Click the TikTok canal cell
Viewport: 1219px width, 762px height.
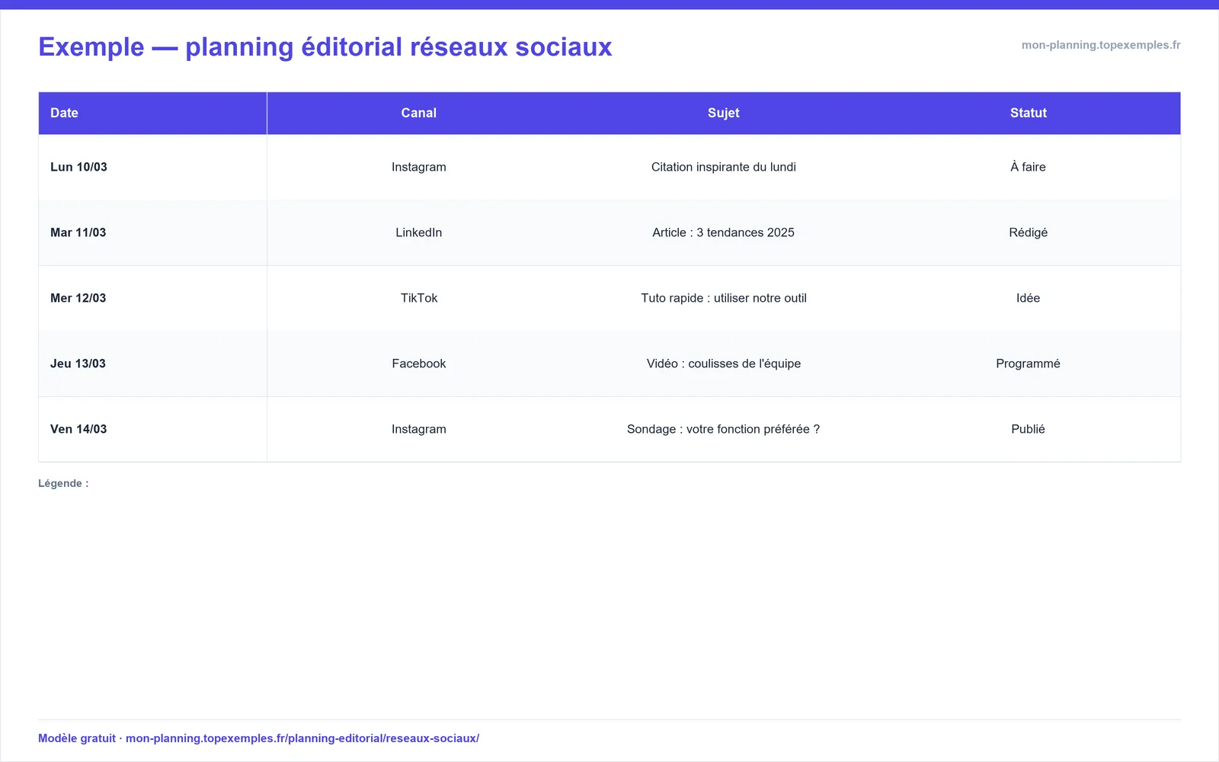click(x=419, y=298)
